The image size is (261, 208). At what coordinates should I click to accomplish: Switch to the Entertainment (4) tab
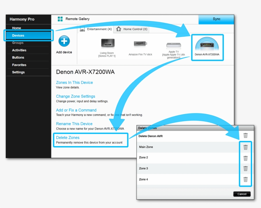[96, 29]
